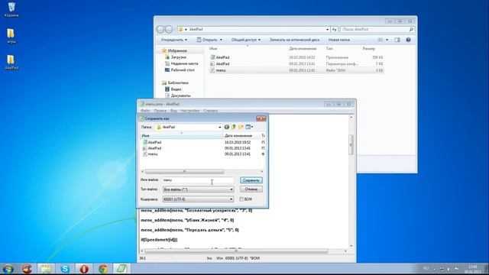This screenshot has width=489, height=275.
Task: Expand the Папка folder dropdown in dialog
Action: [x=219, y=128]
